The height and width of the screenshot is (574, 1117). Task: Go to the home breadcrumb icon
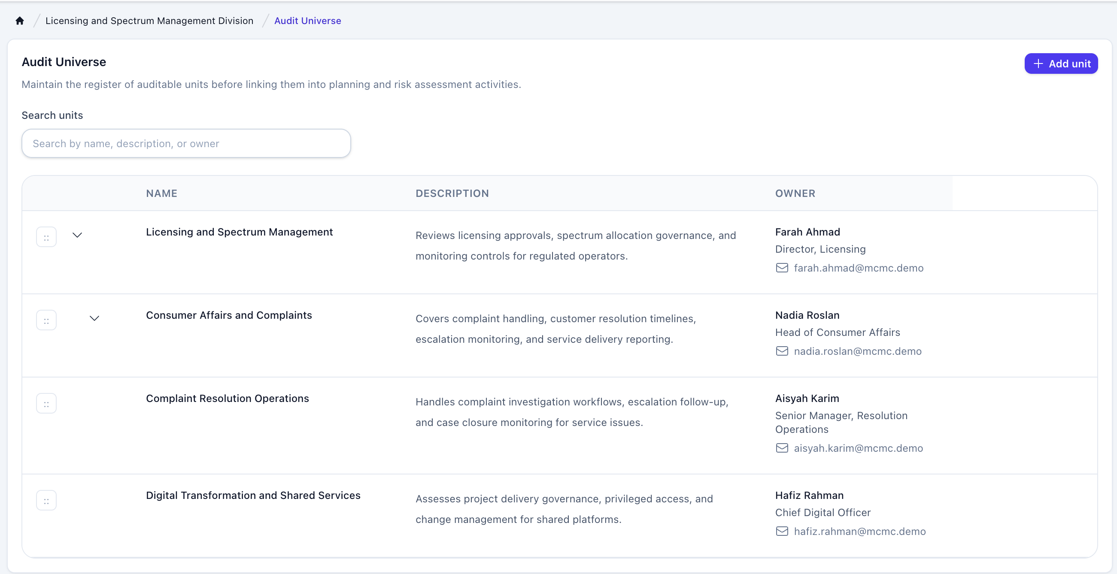click(x=19, y=21)
